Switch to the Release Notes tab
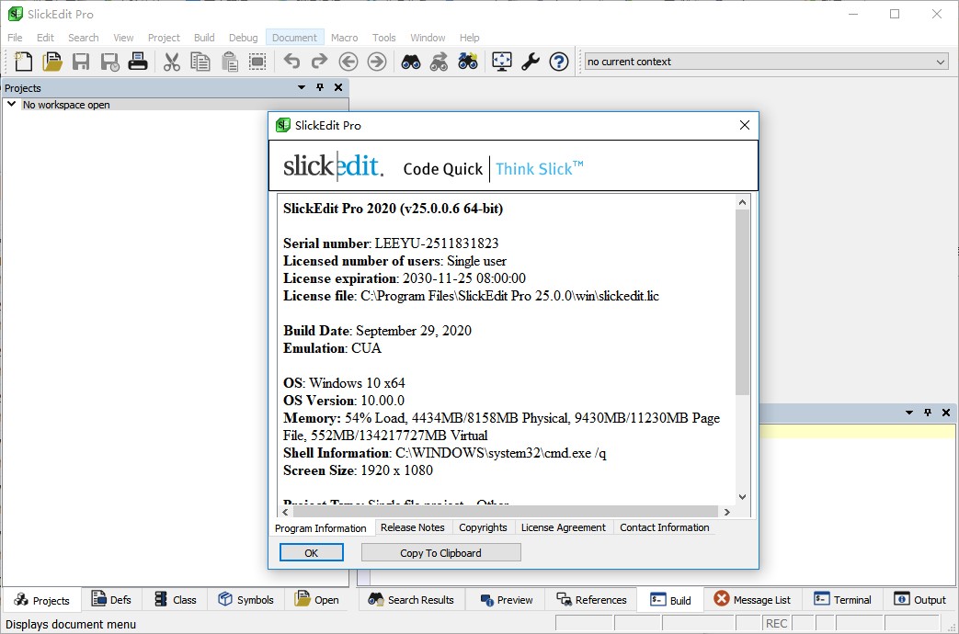The height and width of the screenshot is (634, 959). (x=413, y=527)
